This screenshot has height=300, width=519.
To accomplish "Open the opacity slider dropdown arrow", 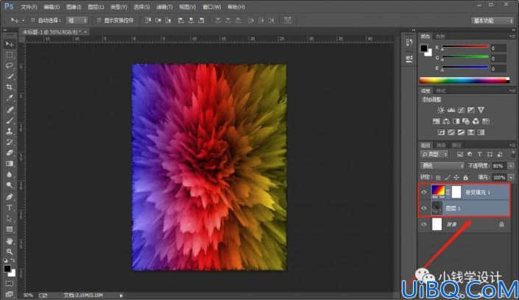I will [x=511, y=165].
